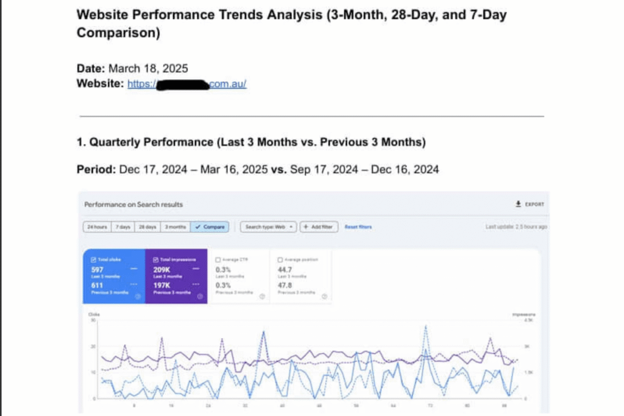The image size is (624, 416).
Task: Click the Export download icon
Action: tap(519, 205)
